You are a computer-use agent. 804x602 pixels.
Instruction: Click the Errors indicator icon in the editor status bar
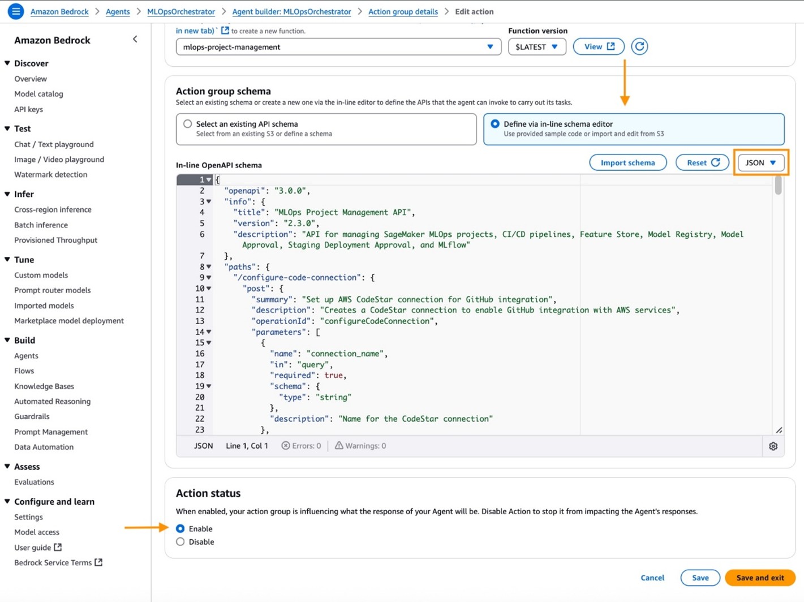pos(286,445)
